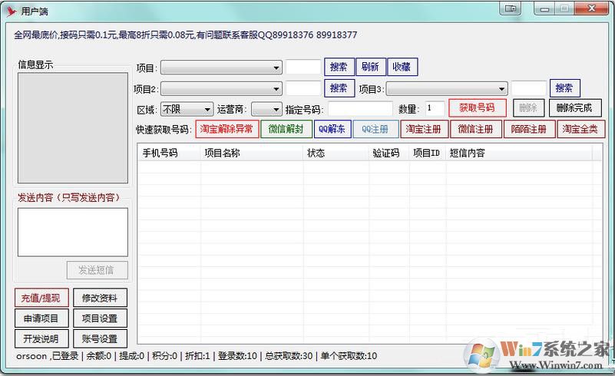Click the 信息显示 gray display panel
The width and height of the screenshot is (615, 376).
73,128
